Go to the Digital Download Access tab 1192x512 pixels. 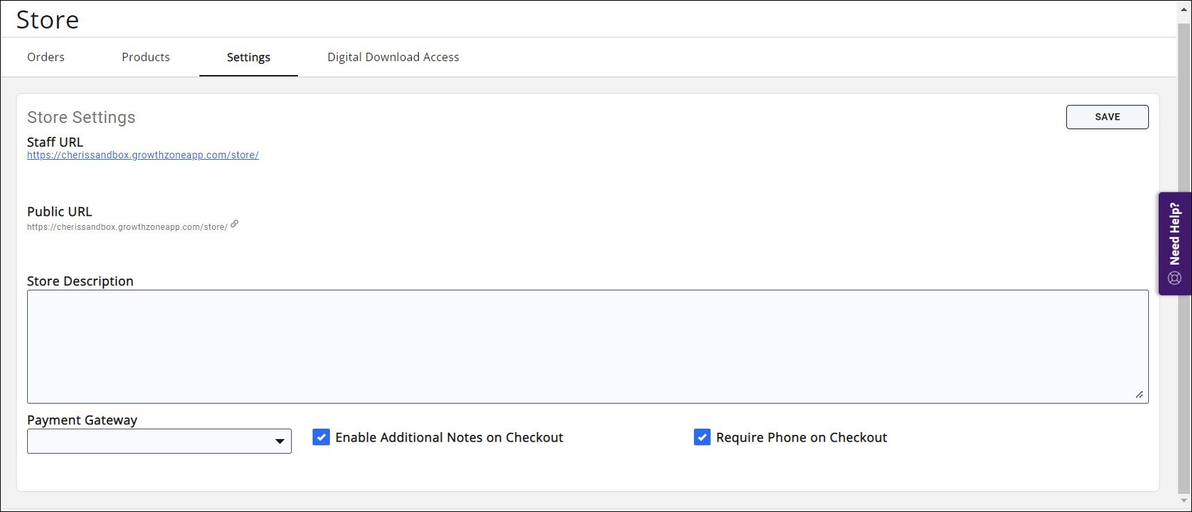pyautogui.click(x=393, y=57)
